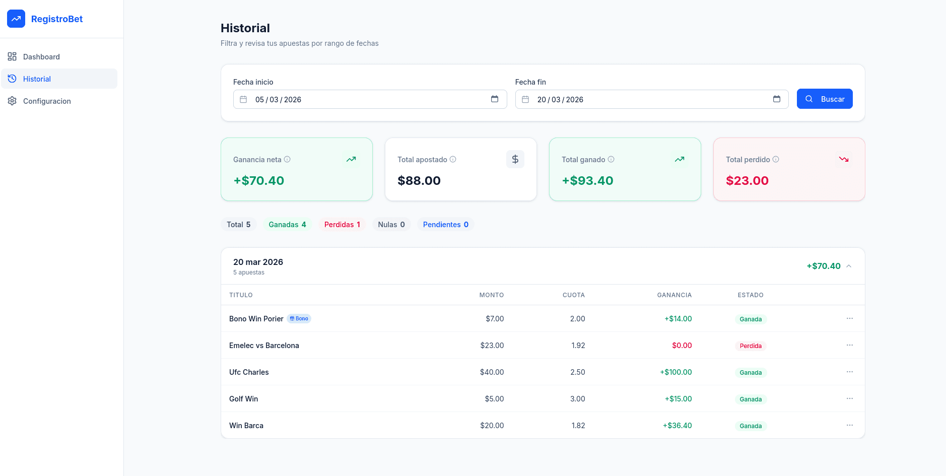
Task: Open options menu for Win Barca row
Action: pos(850,425)
